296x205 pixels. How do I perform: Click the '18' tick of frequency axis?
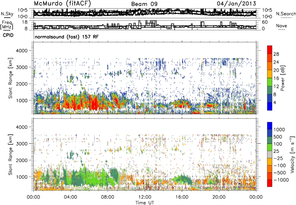click(25, 22)
